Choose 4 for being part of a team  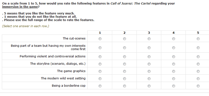[x=174, y=47]
